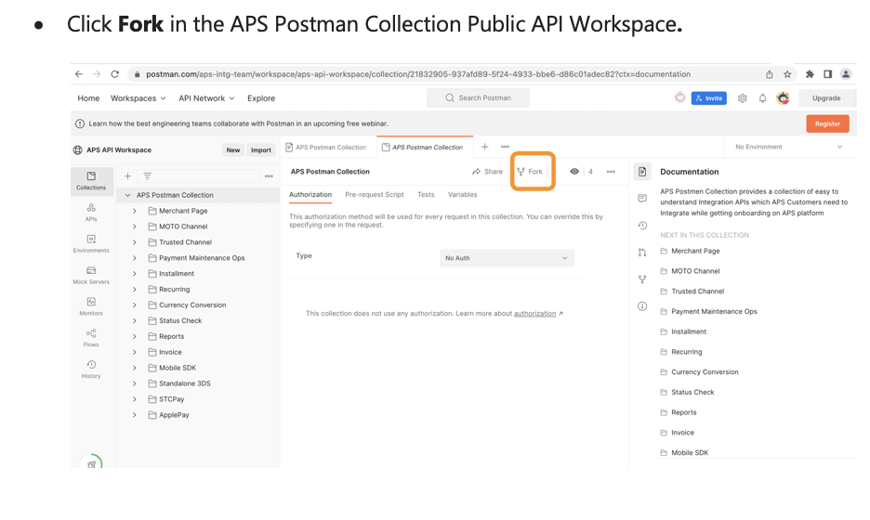Screen dimensions: 870x520
Task: Open the Postman settings gear
Action: coord(742,98)
